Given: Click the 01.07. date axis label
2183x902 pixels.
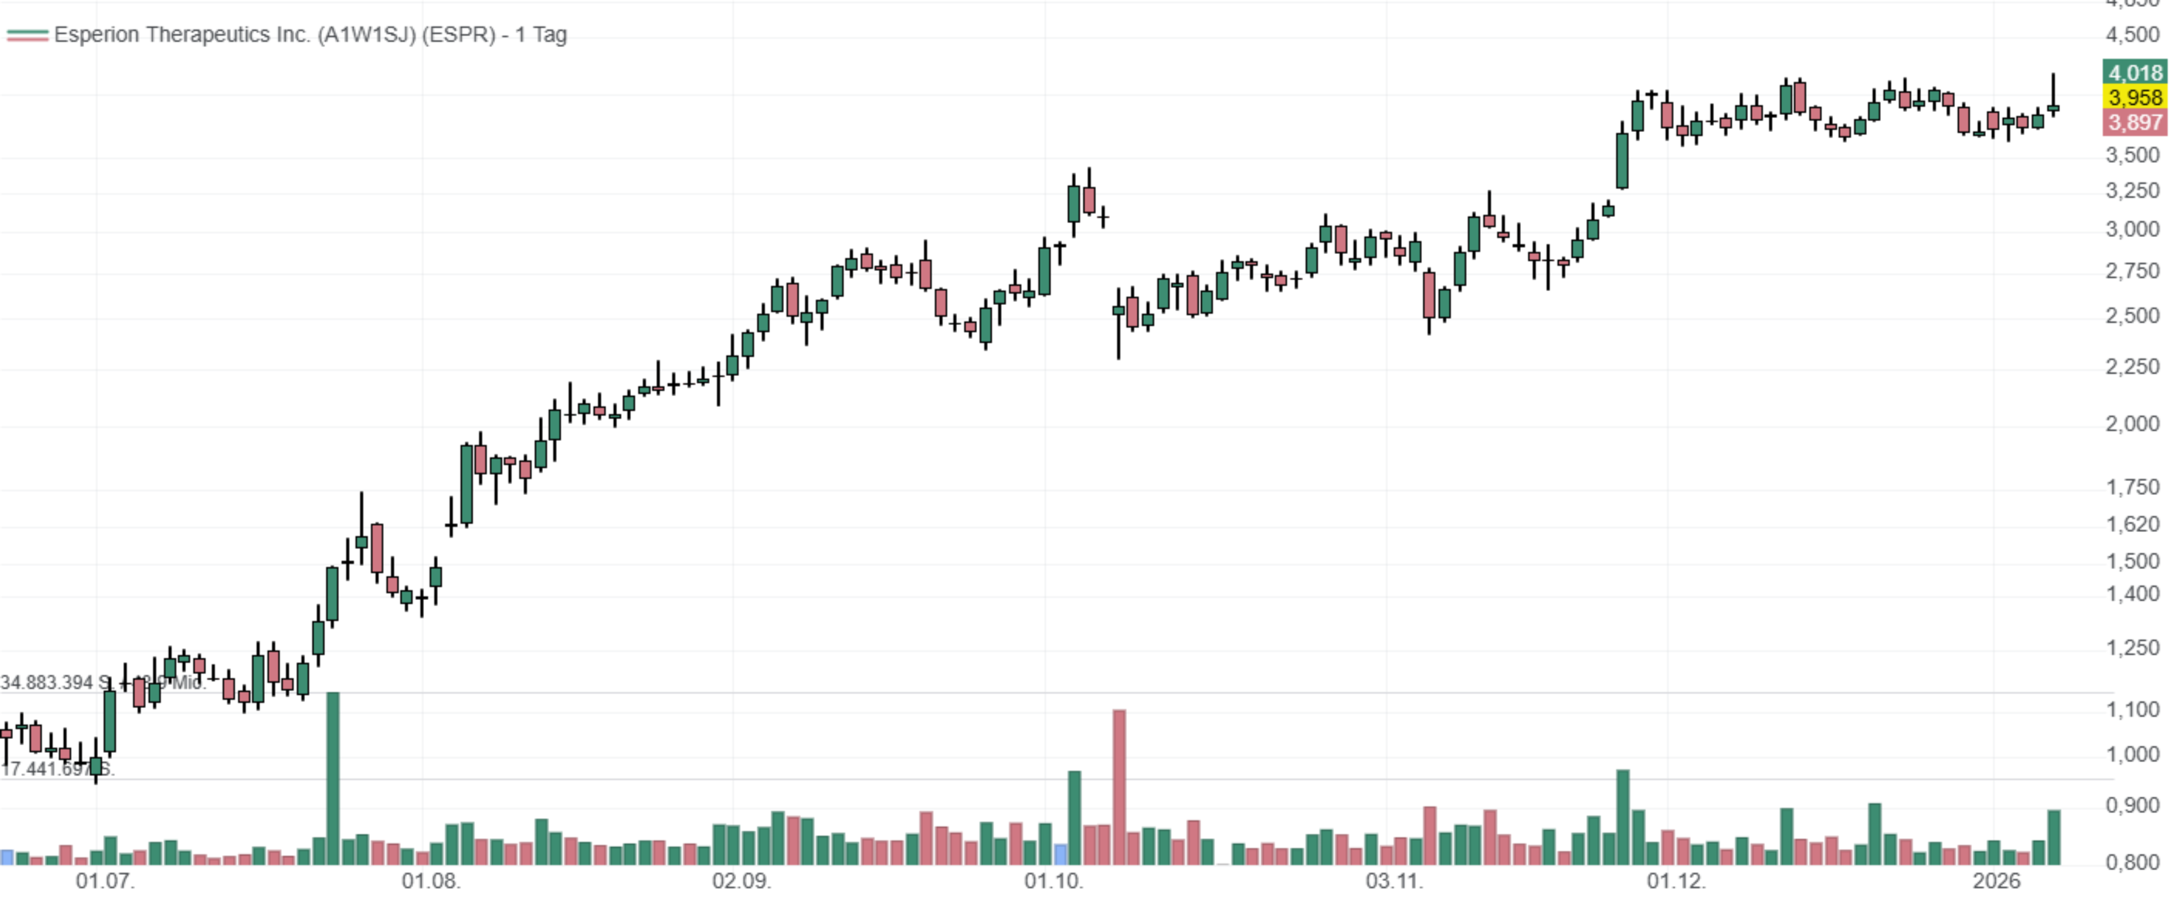Looking at the screenshot, I should (104, 881).
